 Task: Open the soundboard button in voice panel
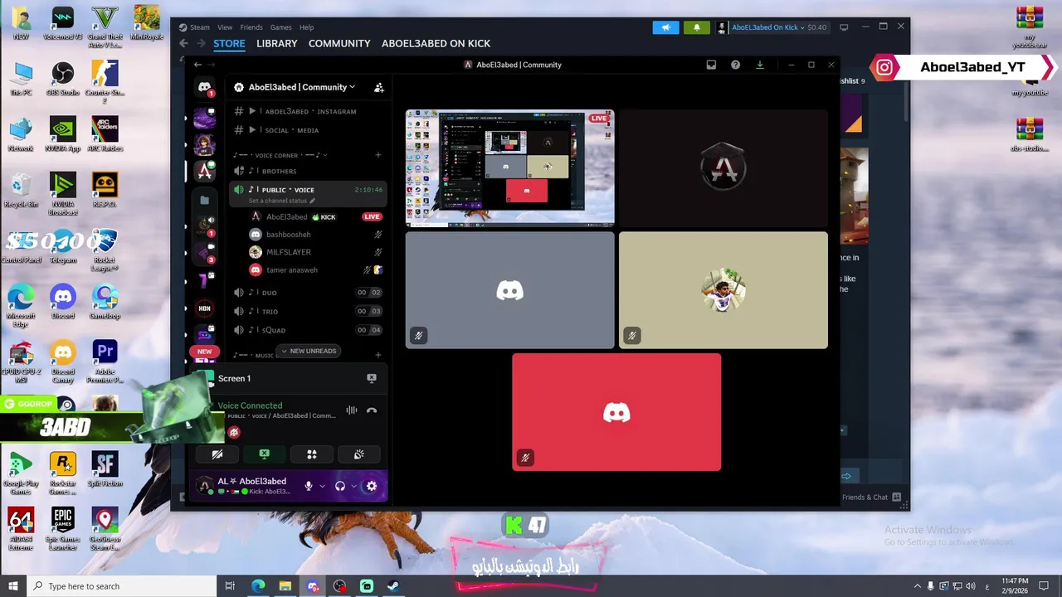pos(358,454)
